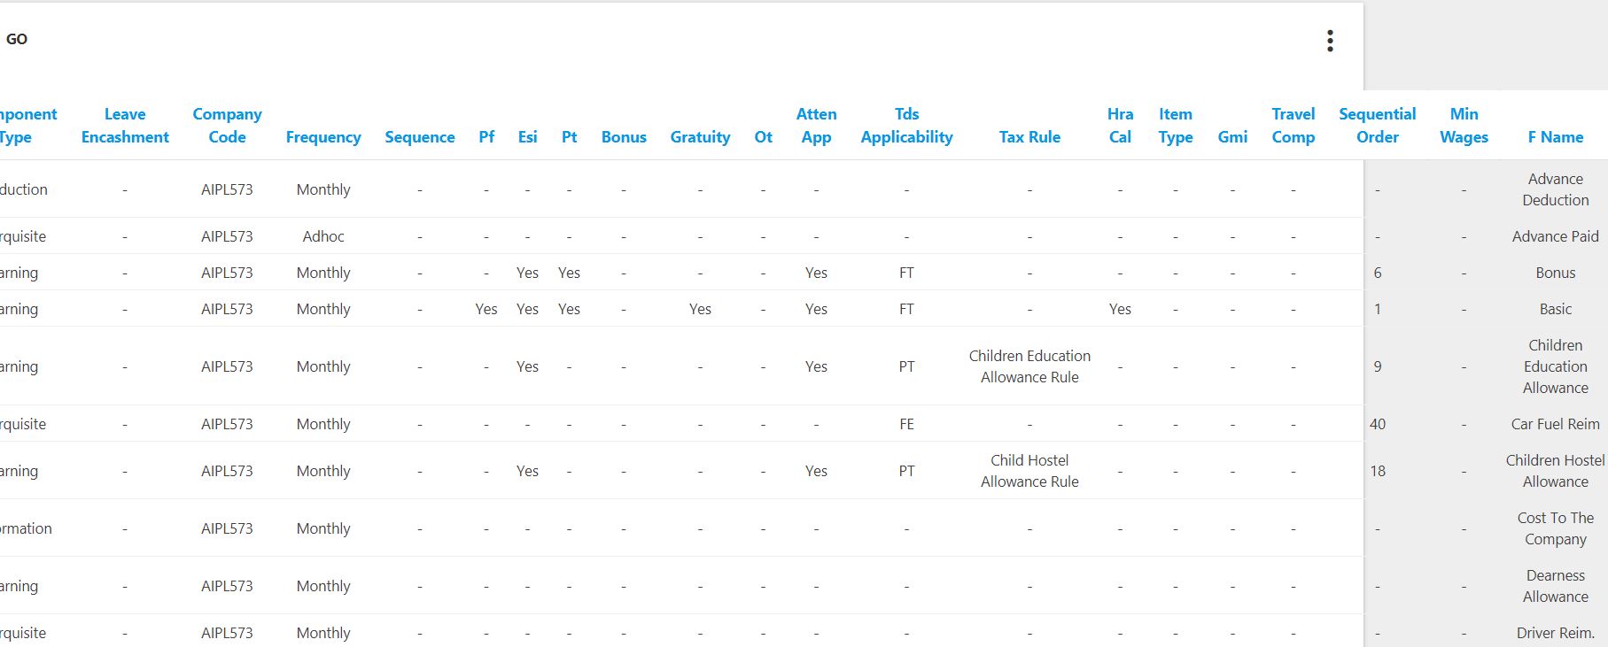Select Children Education Allowance name cell

click(x=1556, y=366)
